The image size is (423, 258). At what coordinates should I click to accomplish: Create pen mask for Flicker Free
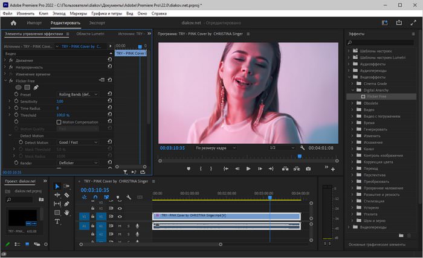coord(36,87)
